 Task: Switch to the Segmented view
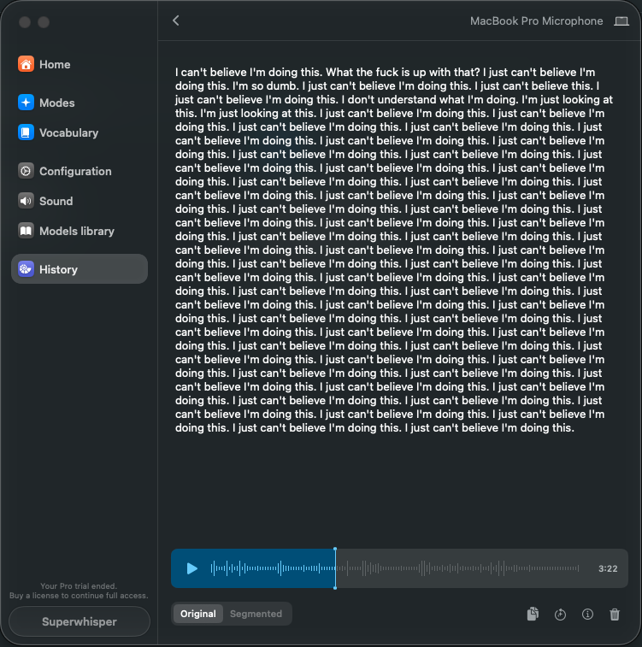256,614
